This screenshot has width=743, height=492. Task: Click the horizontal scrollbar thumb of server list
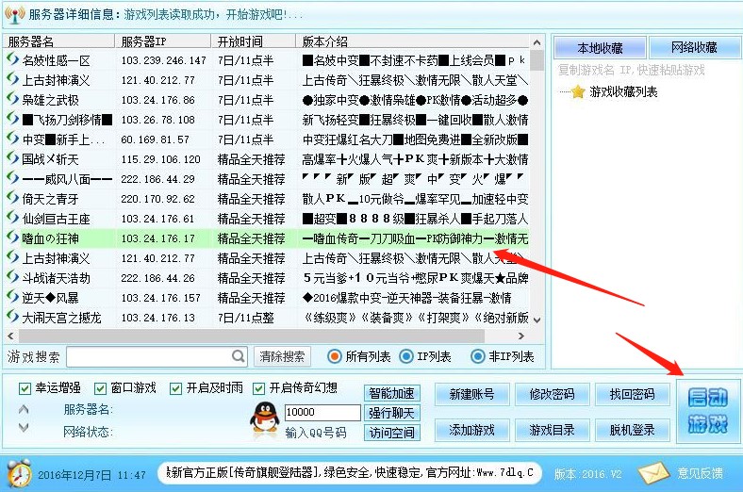pos(251,336)
